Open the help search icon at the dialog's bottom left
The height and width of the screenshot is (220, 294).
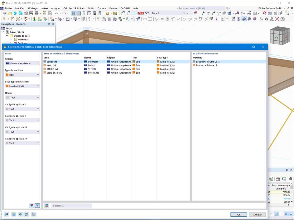coord(7,214)
